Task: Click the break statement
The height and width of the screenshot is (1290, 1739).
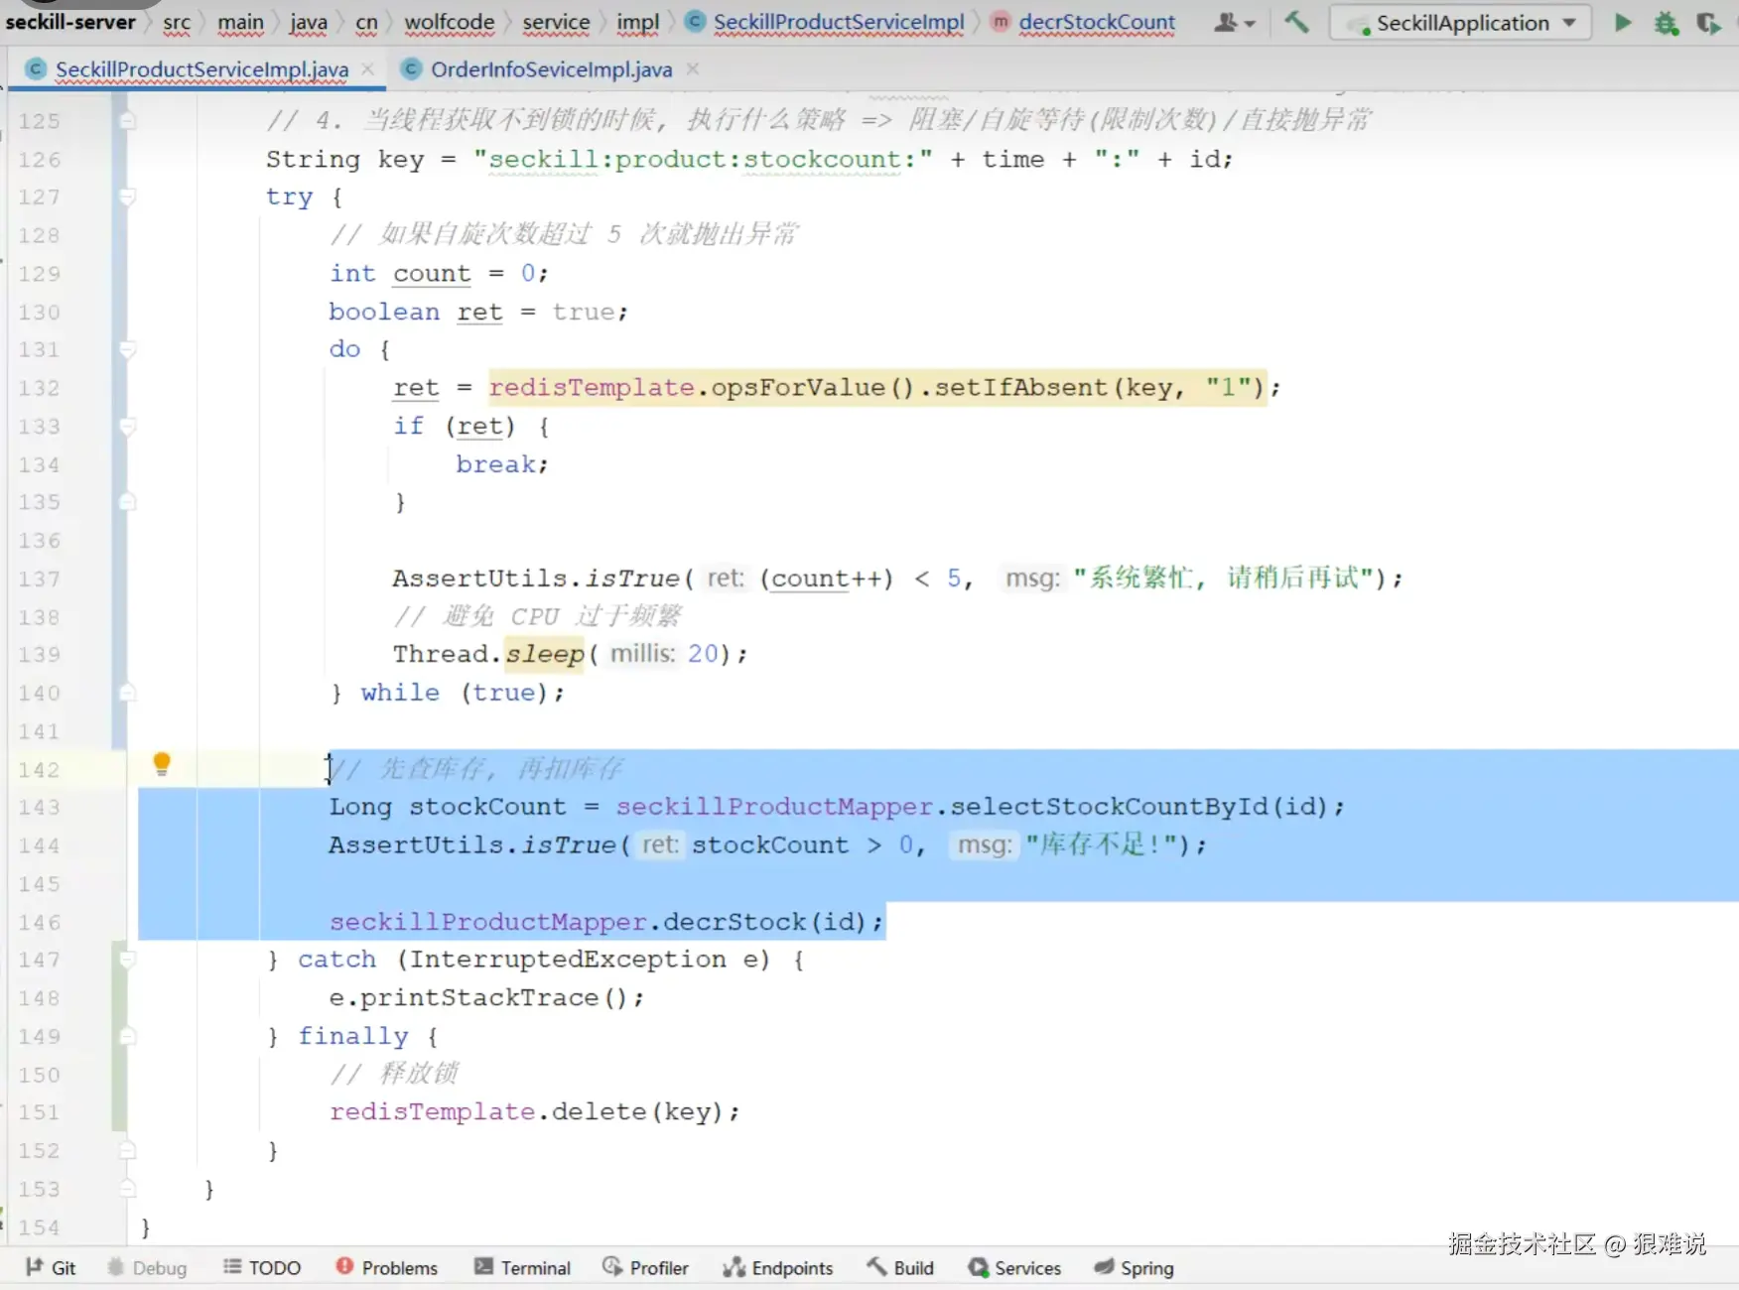Action: point(496,464)
